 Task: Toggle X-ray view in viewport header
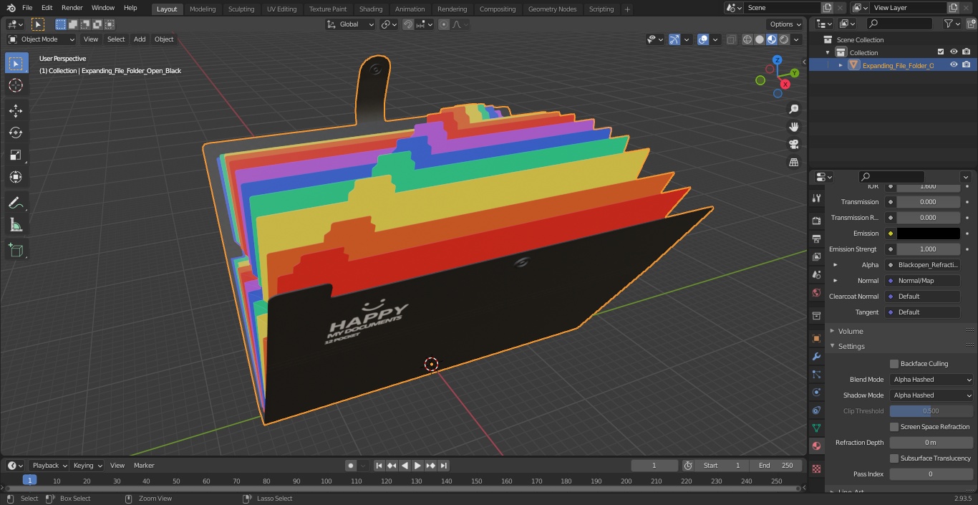731,39
